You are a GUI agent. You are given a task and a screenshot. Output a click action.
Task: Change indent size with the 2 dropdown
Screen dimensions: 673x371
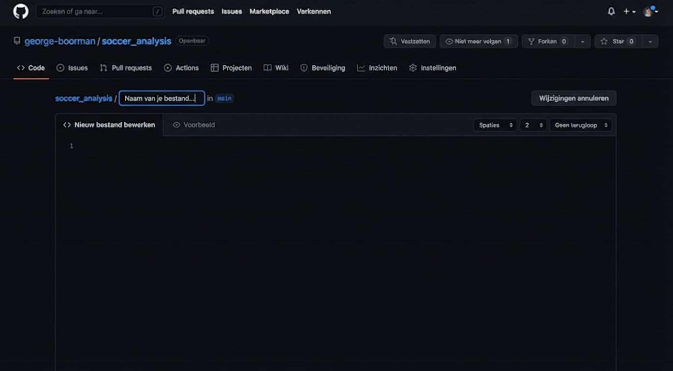coord(532,125)
